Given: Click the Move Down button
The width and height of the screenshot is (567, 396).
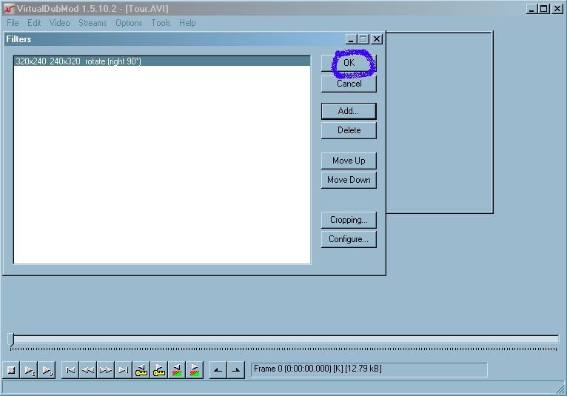Looking at the screenshot, I should 349,180.
